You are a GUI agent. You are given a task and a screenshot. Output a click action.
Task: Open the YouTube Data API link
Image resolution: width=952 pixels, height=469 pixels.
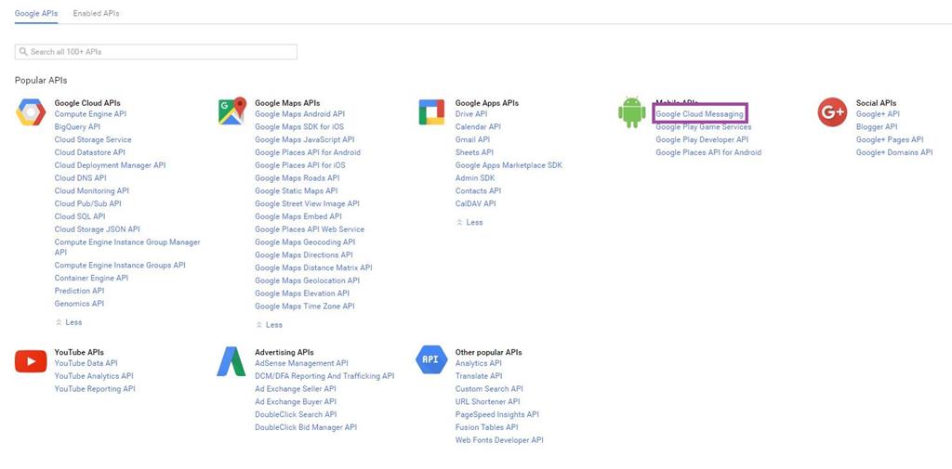[86, 363]
